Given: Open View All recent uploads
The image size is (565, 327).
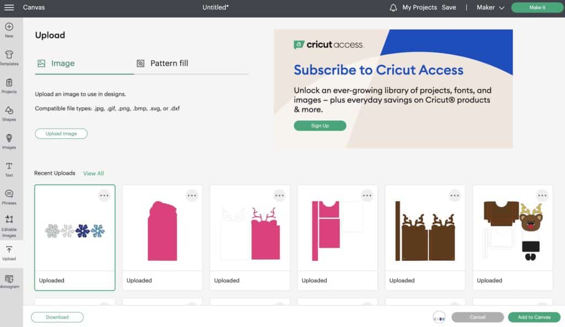Looking at the screenshot, I should click(x=94, y=173).
